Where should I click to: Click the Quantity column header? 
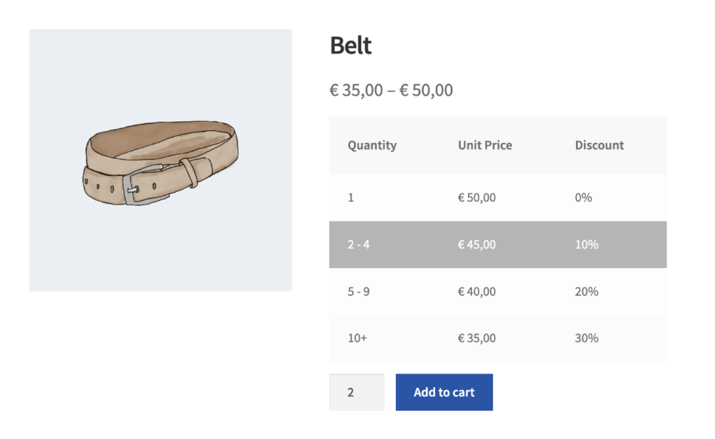372,145
